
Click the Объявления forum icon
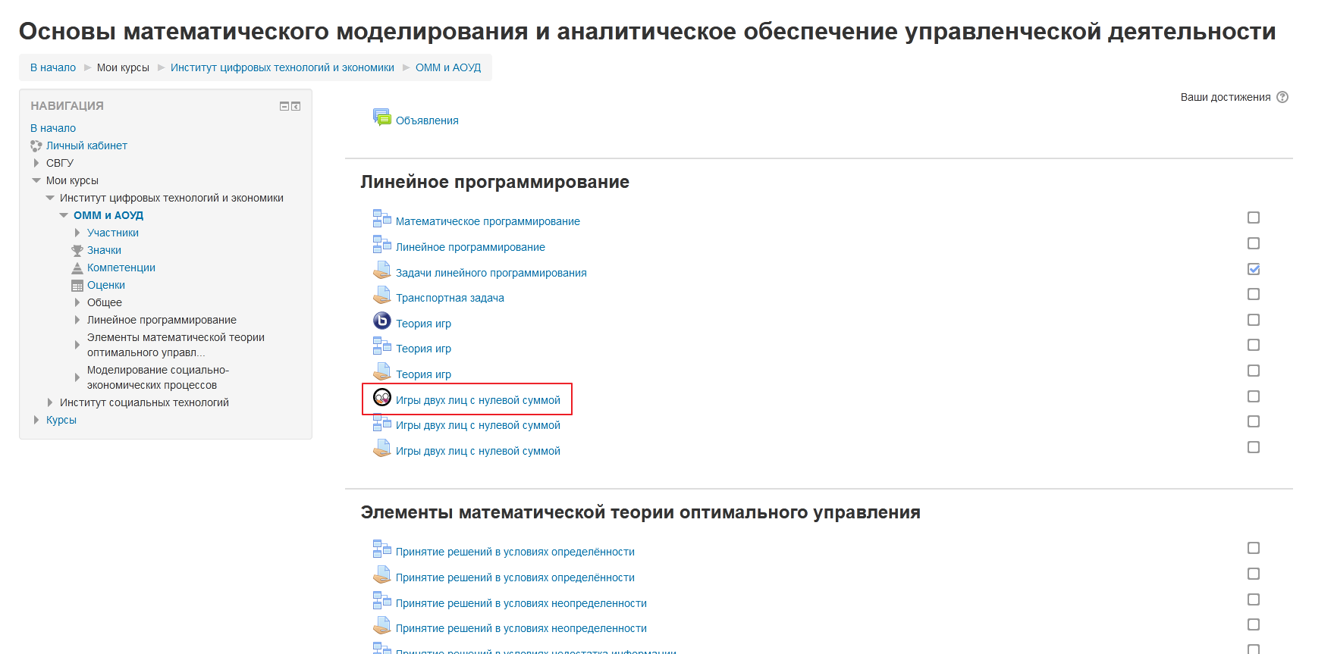(381, 117)
